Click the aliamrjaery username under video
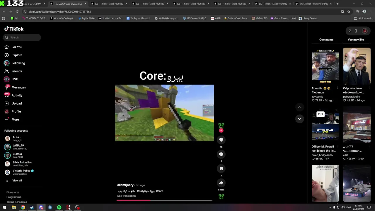The height and width of the screenshot is (211, 375). (125, 185)
